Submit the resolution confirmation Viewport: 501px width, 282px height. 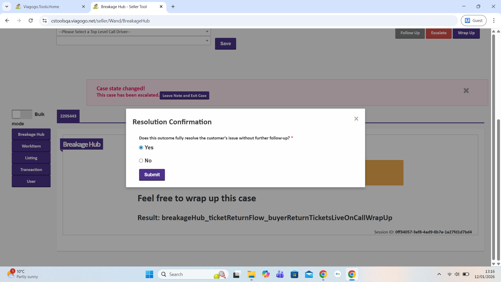pos(152,175)
